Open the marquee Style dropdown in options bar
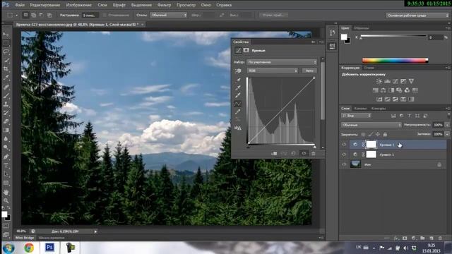The image size is (452, 254). point(168,15)
